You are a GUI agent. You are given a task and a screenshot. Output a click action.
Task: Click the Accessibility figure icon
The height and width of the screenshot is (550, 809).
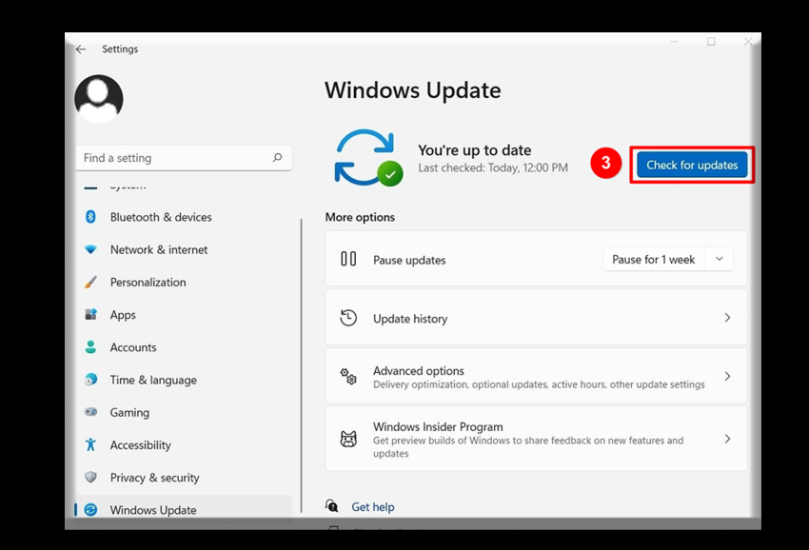[x=91, y=444]
